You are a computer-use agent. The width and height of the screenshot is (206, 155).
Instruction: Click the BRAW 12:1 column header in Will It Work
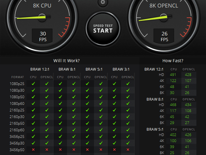pos(40,69)
